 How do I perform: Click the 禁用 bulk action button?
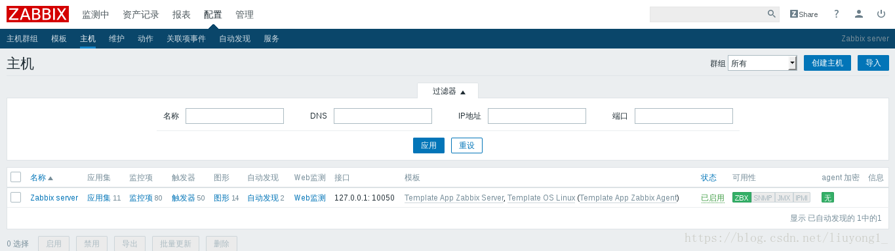tap(92, 244)
